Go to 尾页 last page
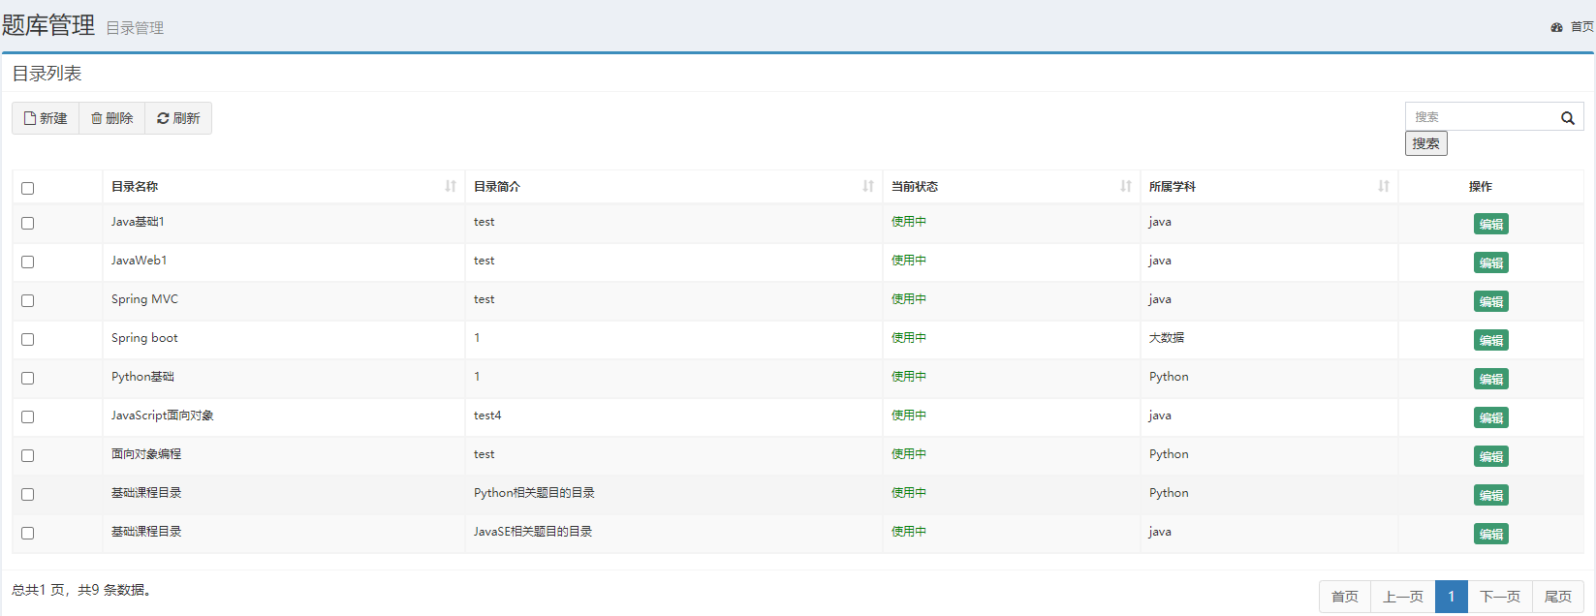 tap(1558, 597)
